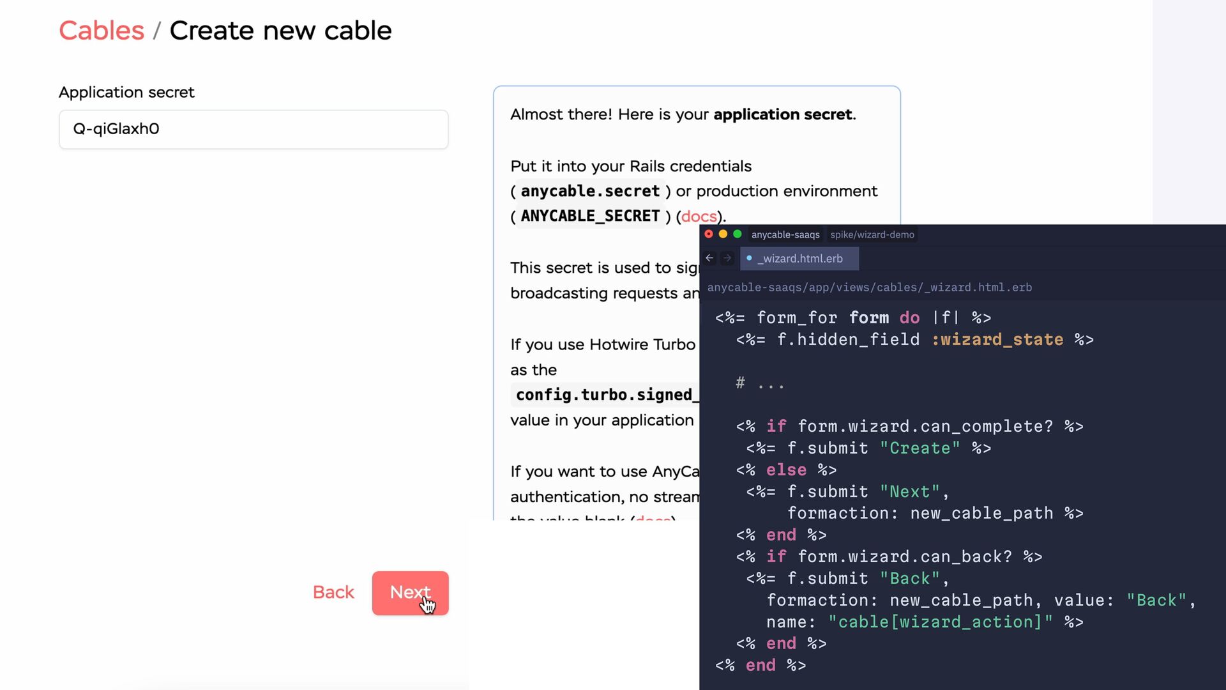The height and width of the screenshot is (690, 1226).
Task: Click the anycable.secret inline code
Action: pos(590,191)
